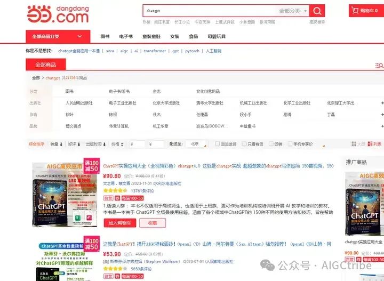This screenshot has width=384, height=281.
Task: Click the 高级搜索 link
Action: 317,22
